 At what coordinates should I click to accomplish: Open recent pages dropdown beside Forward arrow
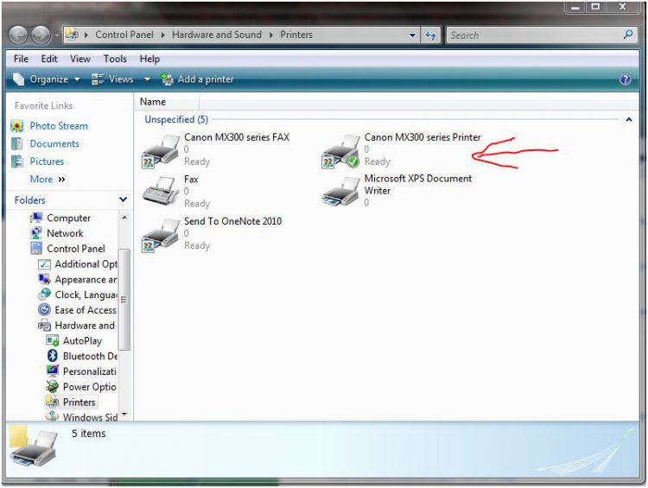(57, 35)
